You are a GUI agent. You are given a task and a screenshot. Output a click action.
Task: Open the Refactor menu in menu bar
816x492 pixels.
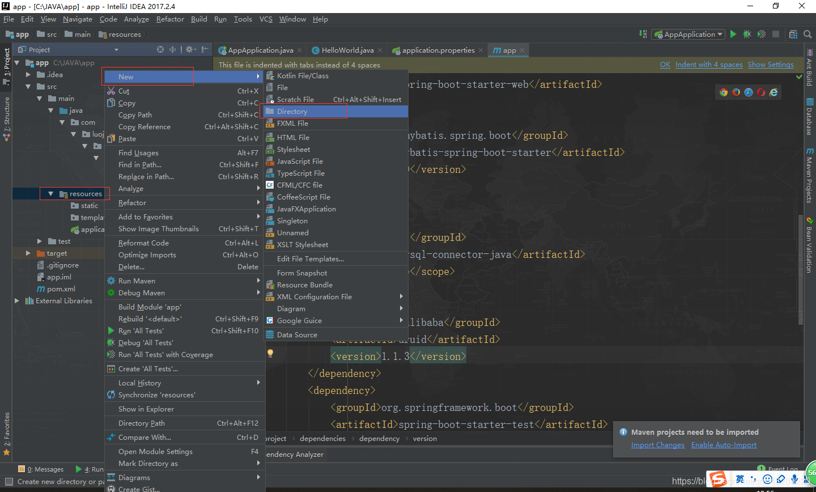pyautogui.click(x=170, y=19)
